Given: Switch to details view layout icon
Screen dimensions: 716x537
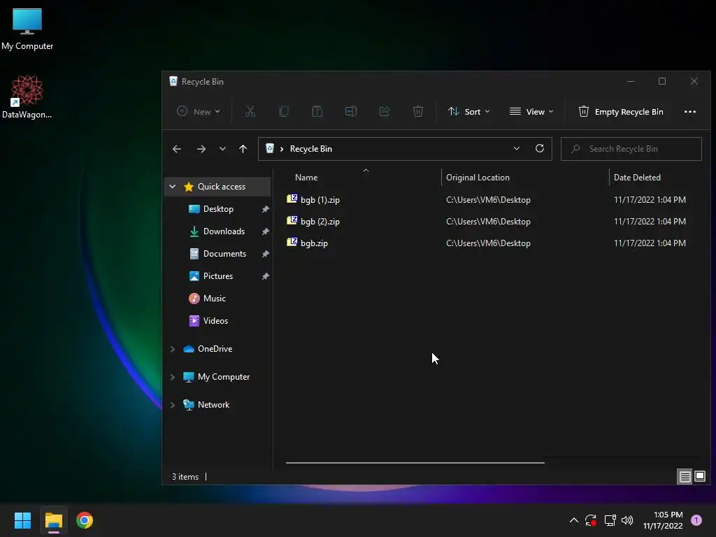Looking at the screenshot, I should coord(685,477).
